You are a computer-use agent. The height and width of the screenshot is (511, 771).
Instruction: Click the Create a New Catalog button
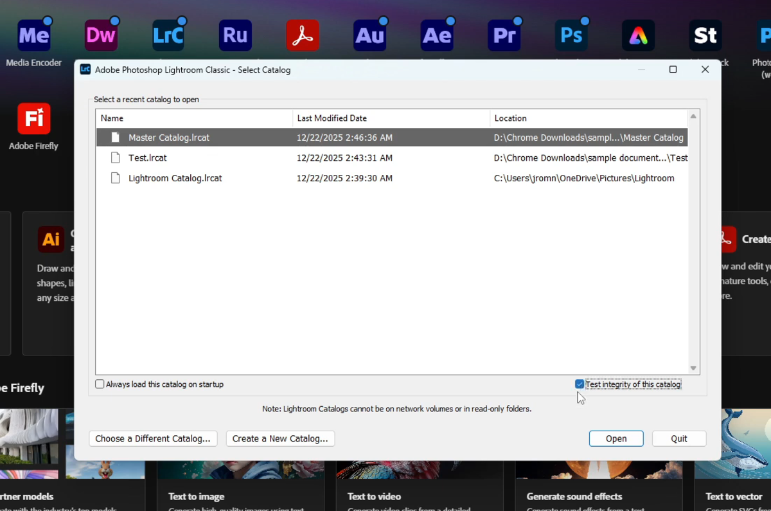point(280,438)
